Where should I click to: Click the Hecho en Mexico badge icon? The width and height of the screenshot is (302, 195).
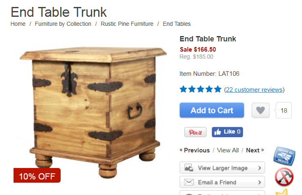pos(284,156)
